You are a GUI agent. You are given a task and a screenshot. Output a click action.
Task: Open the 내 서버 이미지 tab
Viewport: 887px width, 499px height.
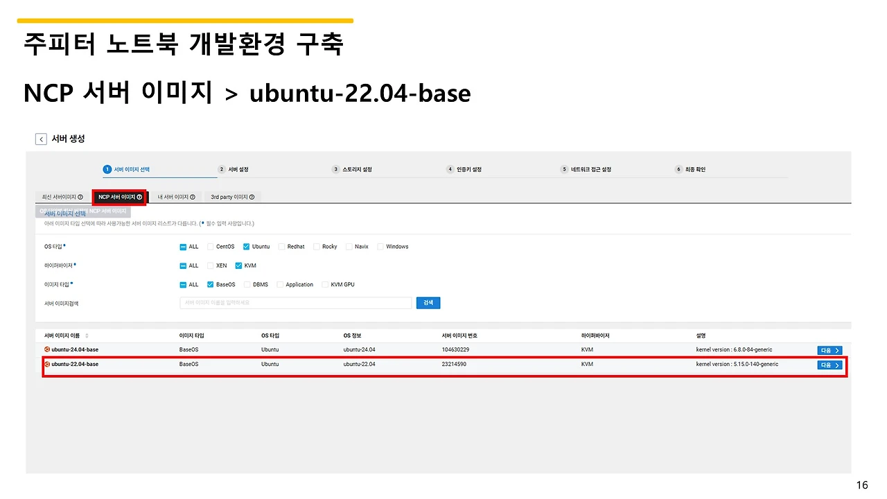coord(175,198)
